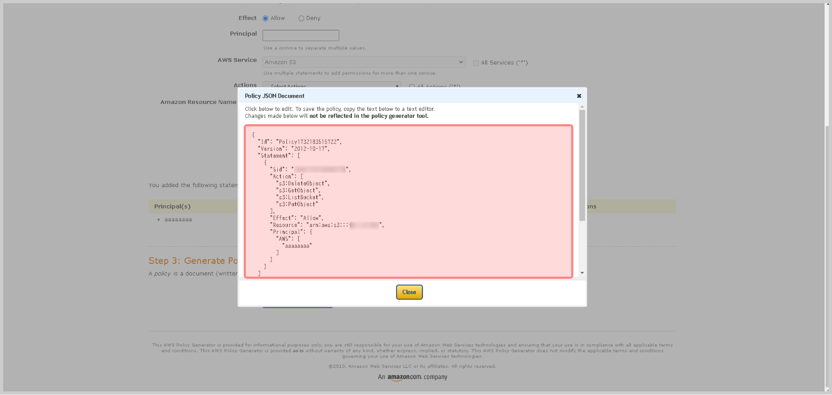Click the page vertical scrollbar thumb
This screenshot has width=832, height=395.
[828, 256]
